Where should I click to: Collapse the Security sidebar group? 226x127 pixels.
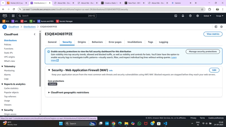[x=2, y=110]
